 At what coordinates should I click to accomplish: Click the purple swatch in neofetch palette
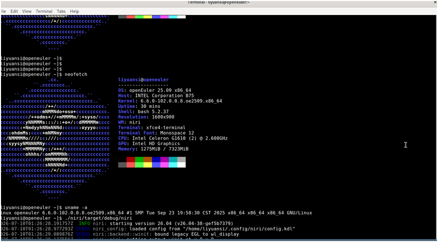164,159
